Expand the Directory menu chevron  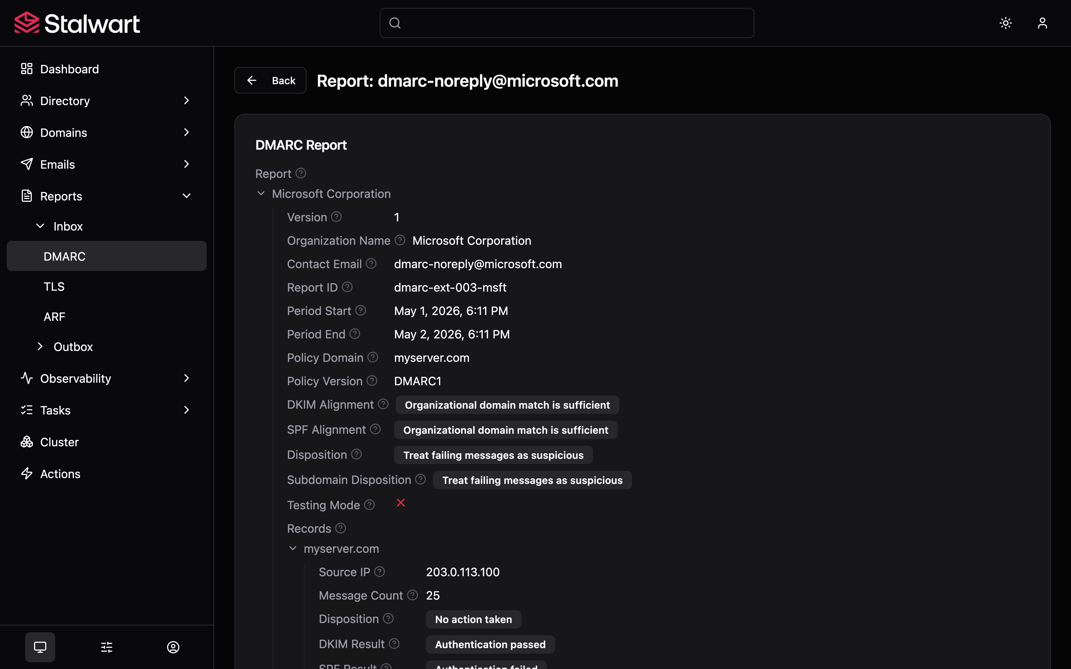[x=186, y=100]
